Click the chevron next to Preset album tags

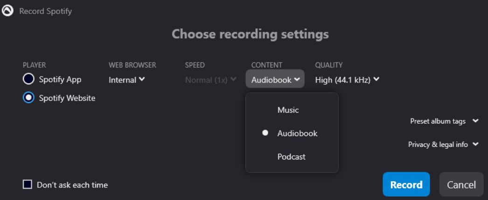[x=475, y=121]
